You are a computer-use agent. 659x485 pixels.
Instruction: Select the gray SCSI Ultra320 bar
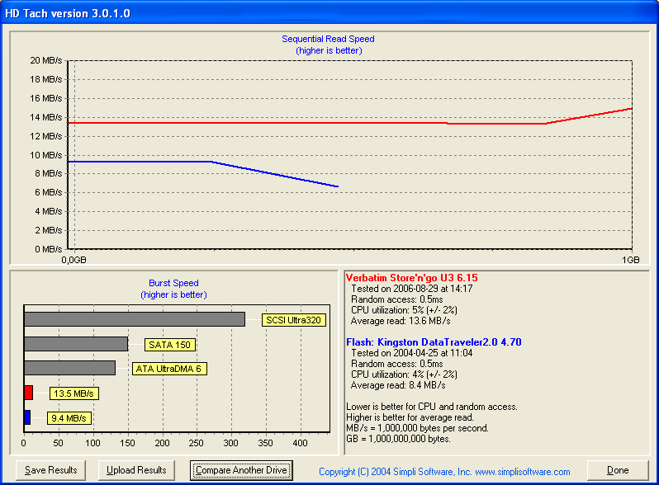click(134, 319)
